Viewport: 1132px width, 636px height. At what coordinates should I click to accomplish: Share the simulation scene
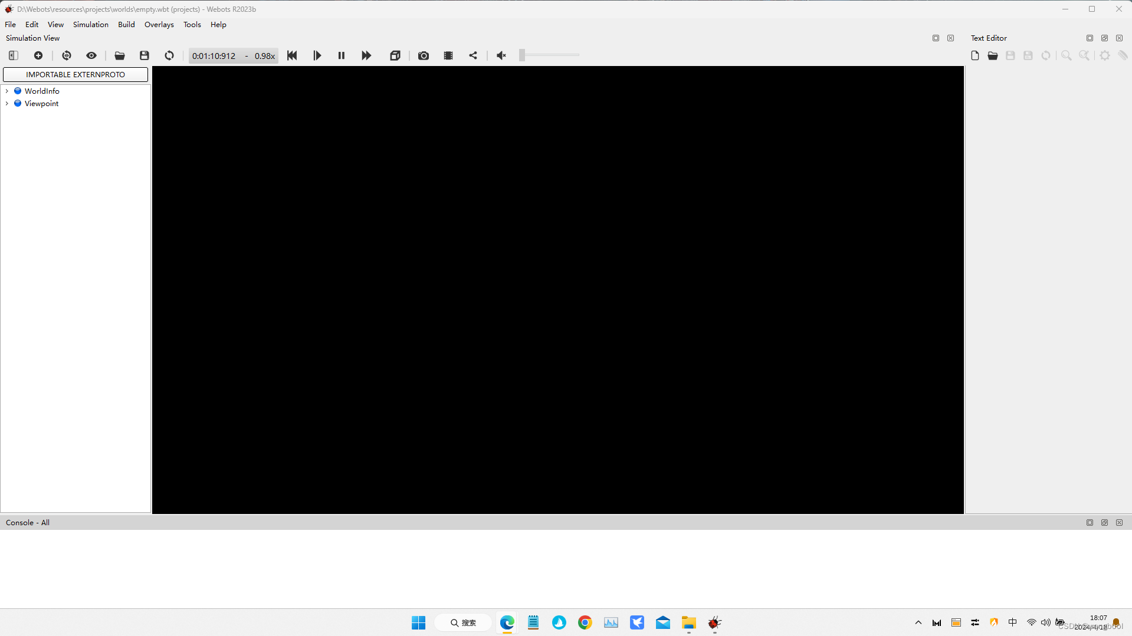(473, 55)
